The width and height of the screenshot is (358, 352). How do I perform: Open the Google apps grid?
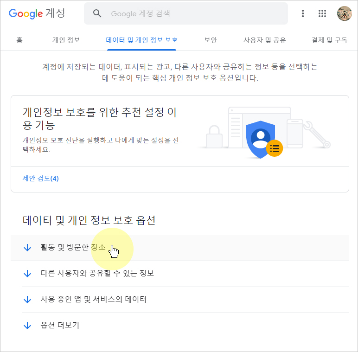(322, 13)
